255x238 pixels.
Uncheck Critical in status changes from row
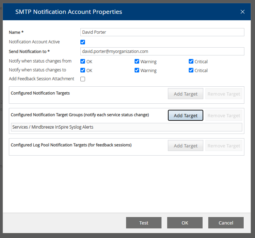pyautogui.click(x=191, y=61)
